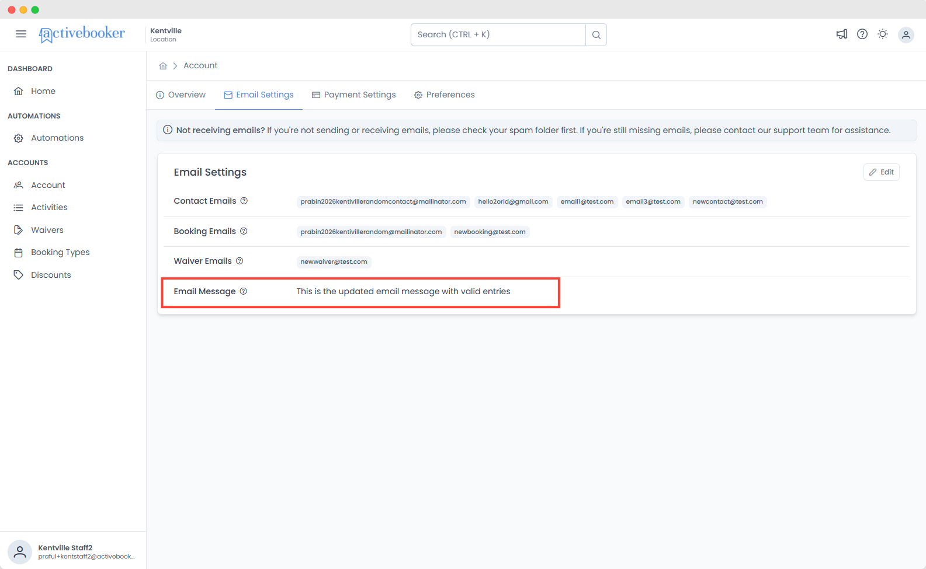The height and width of the screenshot is (569, 926).
Task: Open the hamburger menu icon
Action: tap(21, 34)
